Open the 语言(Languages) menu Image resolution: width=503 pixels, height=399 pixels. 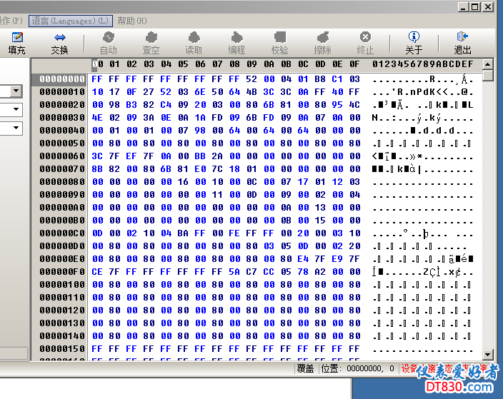coord(70,21)
